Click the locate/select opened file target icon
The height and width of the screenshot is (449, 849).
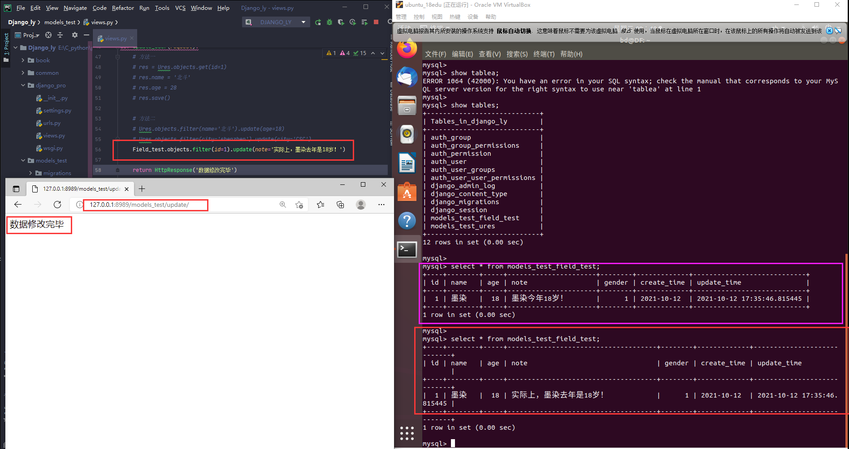(x=48, y=35)
